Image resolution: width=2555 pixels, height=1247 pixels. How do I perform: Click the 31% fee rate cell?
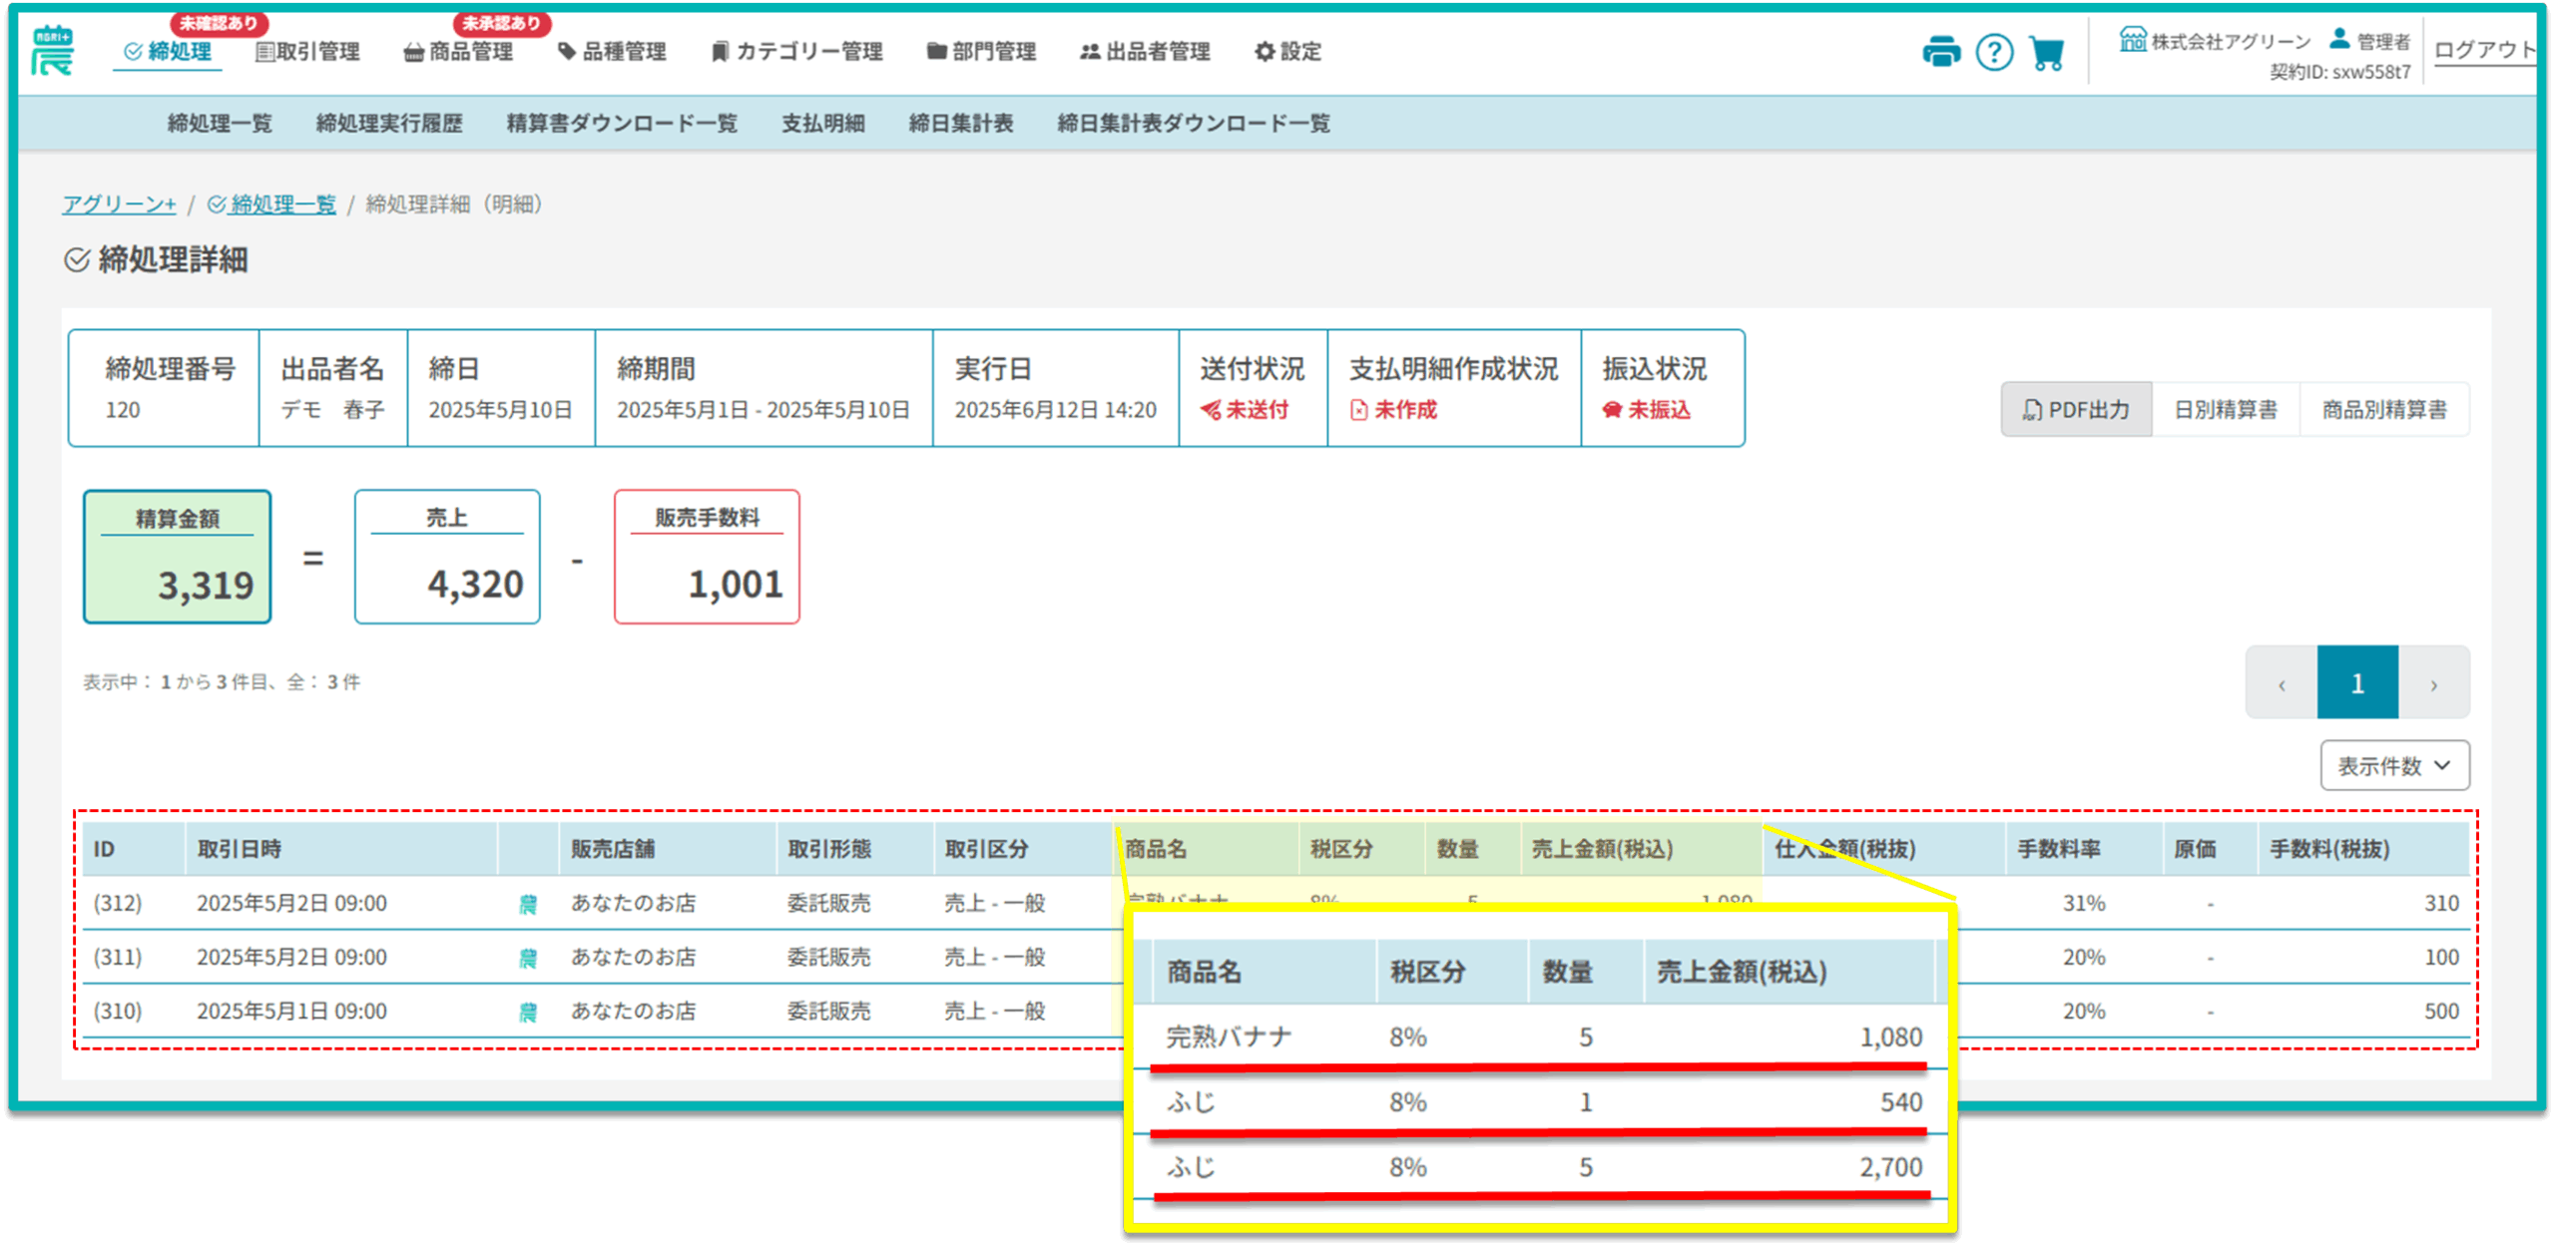pos(2084,904)
